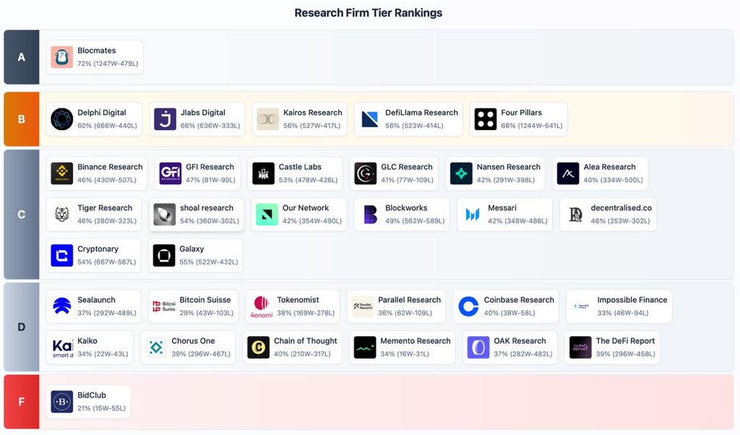Click the Blockworks logo icon
Image resolution: width=740 pixels, height=435 pixels.
pyautogui.click(x=370, y=215)
